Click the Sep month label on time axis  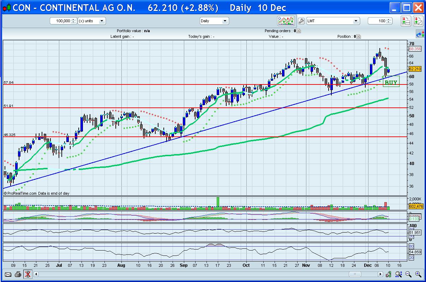(184, 265)
